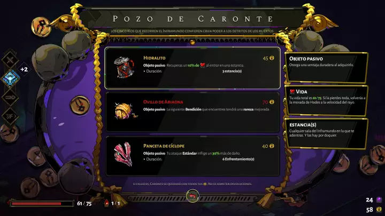Open the Estancia(s) tooltip panel

(x=326, y=133)
